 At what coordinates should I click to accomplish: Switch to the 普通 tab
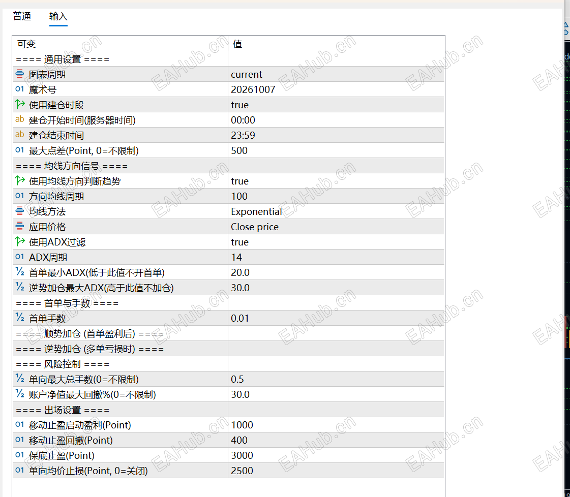(x=22, y=16)
